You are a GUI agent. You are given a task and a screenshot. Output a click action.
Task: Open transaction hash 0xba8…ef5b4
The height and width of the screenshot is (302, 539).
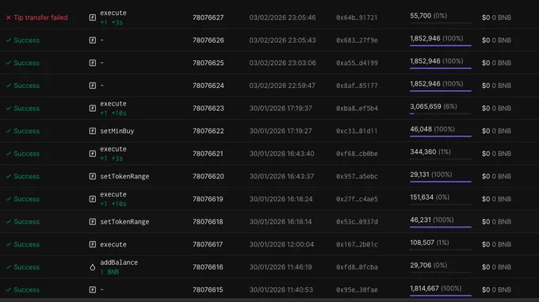pos(357,109)
